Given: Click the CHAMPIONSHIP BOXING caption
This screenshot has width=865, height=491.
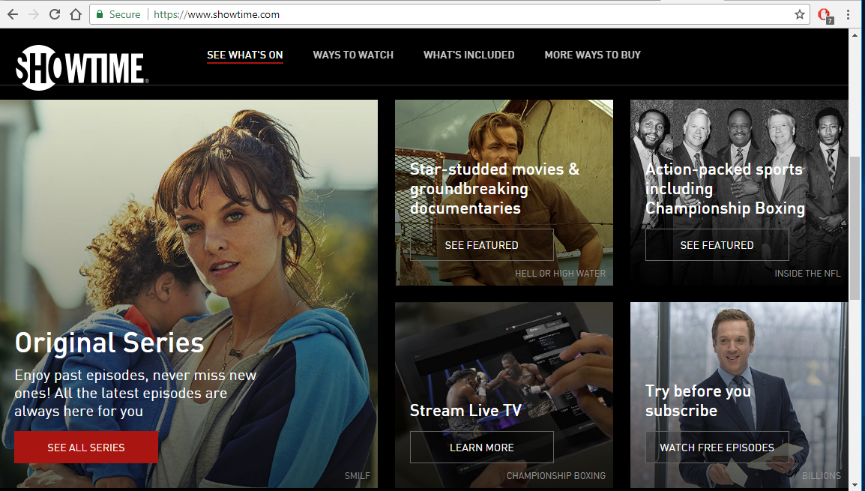Looking at the screenshot, I should coord(556,475).
